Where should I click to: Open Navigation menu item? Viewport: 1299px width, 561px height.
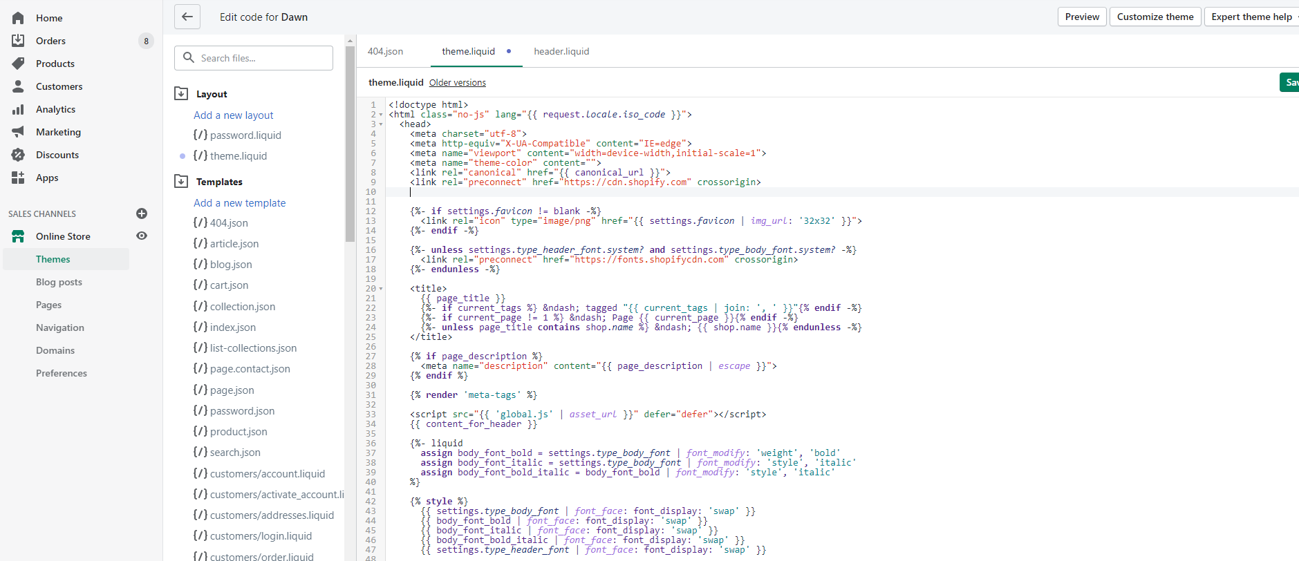point(60,327)
